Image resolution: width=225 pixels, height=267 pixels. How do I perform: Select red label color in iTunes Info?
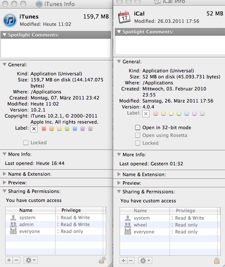(x=44, y=129)
